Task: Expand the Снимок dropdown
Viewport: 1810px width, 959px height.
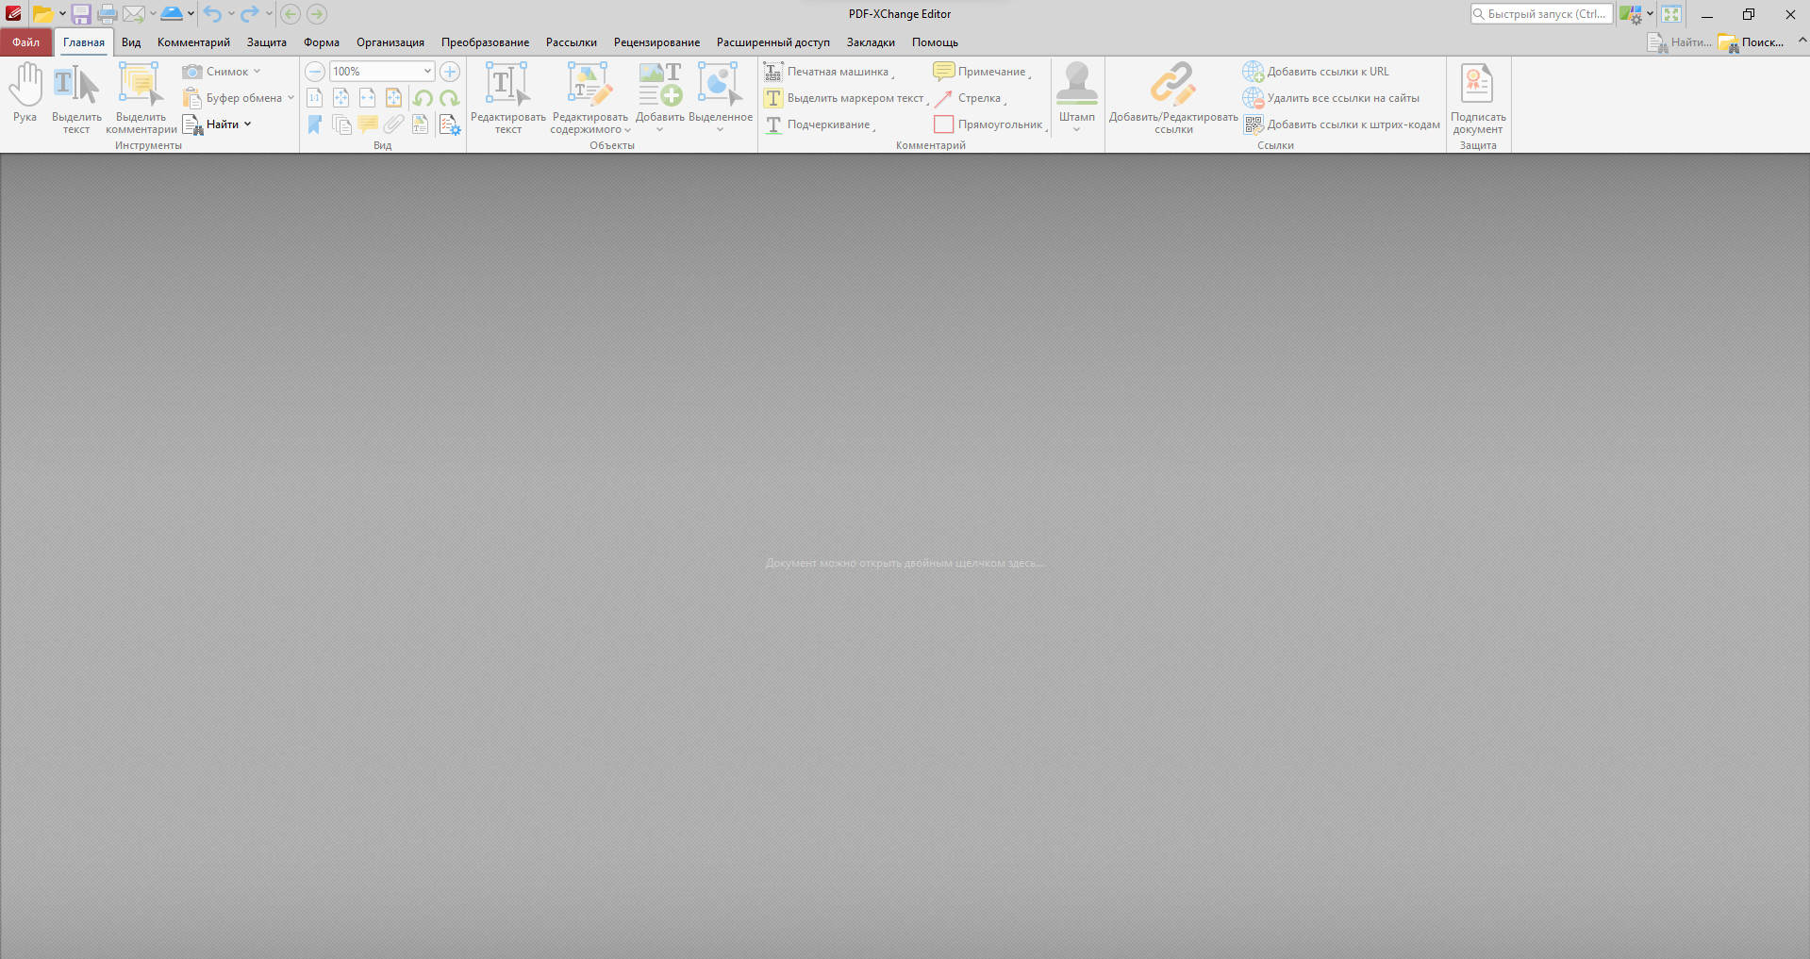Action: point(257,72)
